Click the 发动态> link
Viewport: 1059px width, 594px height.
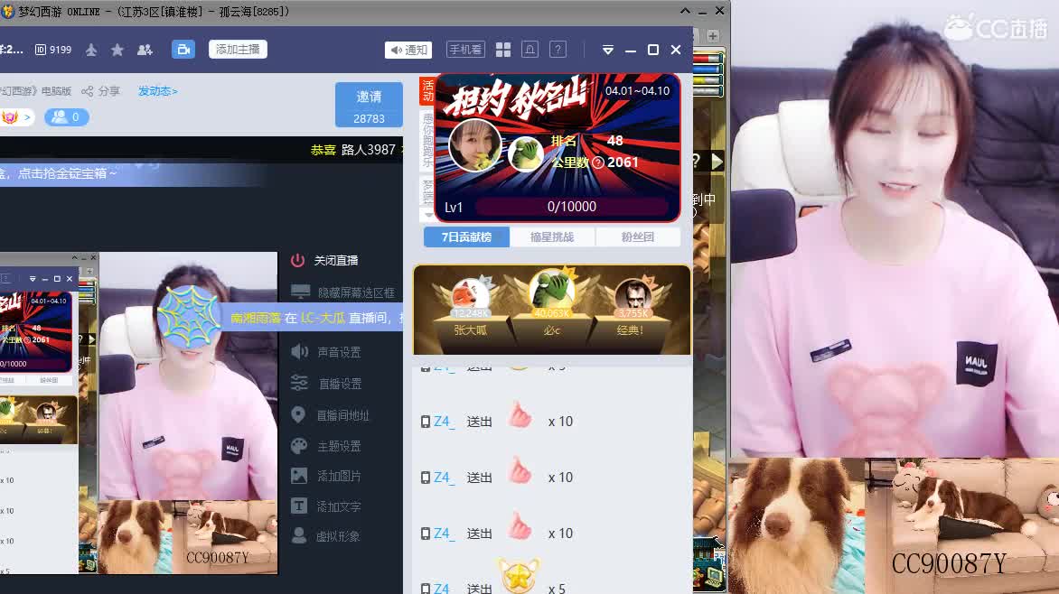[x=157, y=91]
